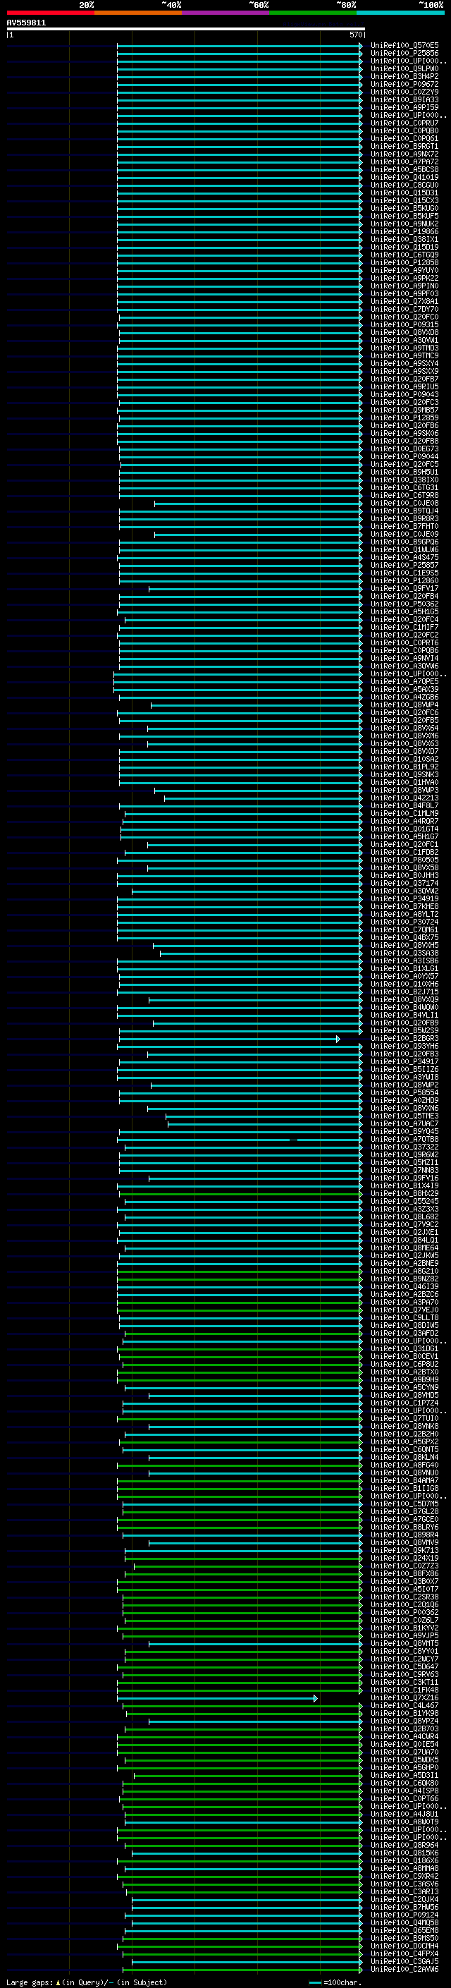The height and width of the screenshot is (1988, 451).
Task: Select the UniRef100_A8G210 label
Action: coord(404,1271)
